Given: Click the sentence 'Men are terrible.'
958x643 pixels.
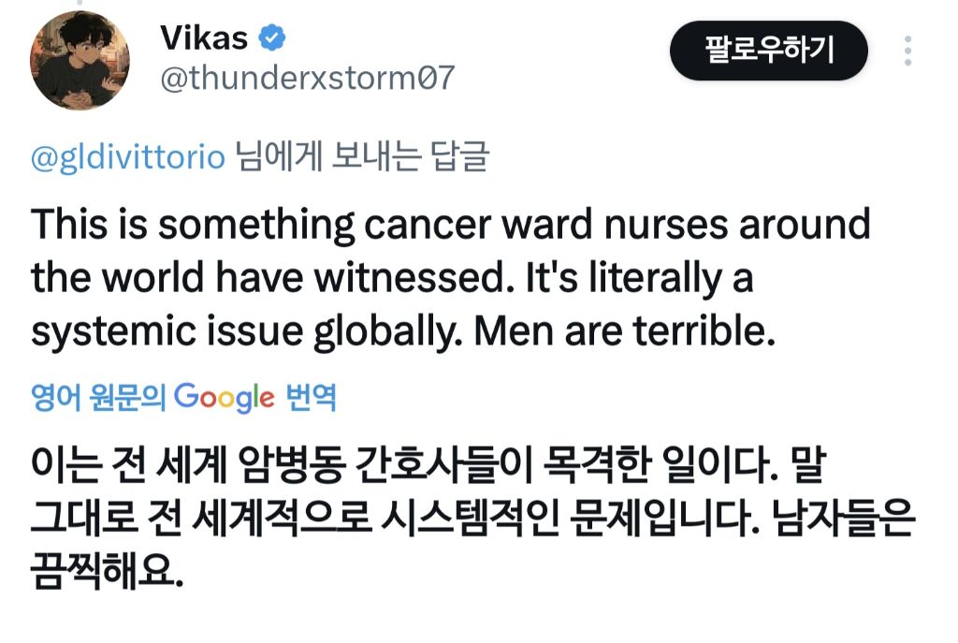Looking at the screenshot, I should (x=626, y=332).
